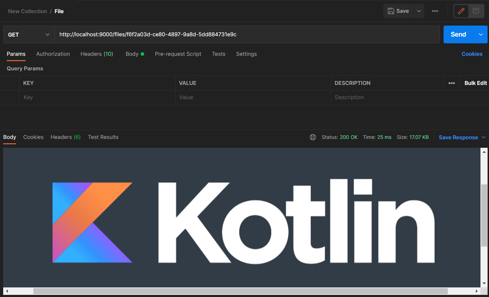The height and width of the screenshot is (297, 489).
Task: Open the Settings tab
Action: (246, 54)
